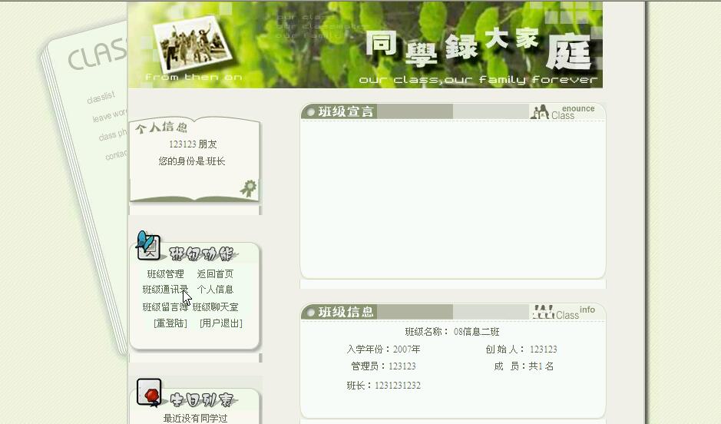Click the red rose card icon for birthday list
The image size is (721, 424).
click(x=150, y=393)
